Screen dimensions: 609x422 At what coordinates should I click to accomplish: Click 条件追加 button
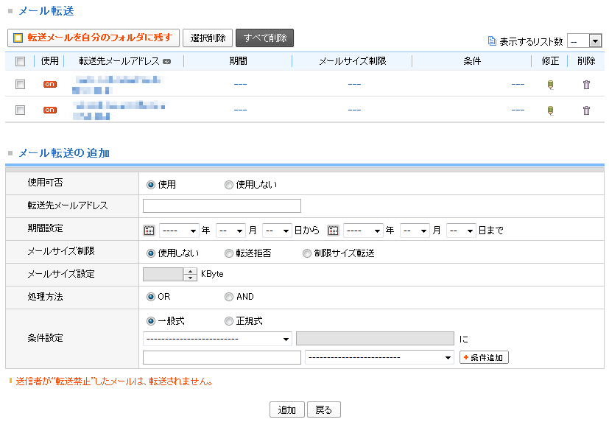484,357
